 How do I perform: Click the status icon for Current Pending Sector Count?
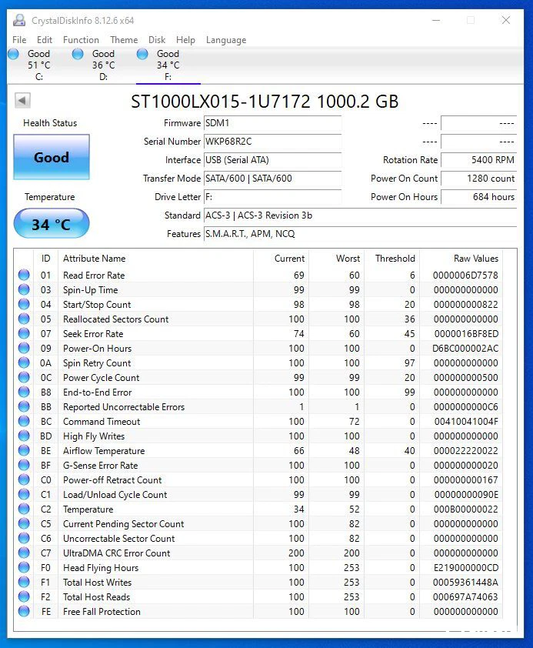(24, 523)
